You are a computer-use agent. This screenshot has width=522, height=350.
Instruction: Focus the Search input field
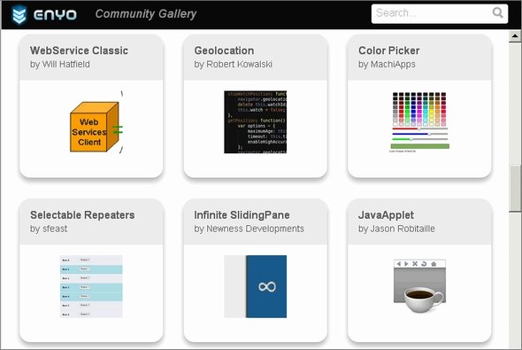(x=440, y=13)
